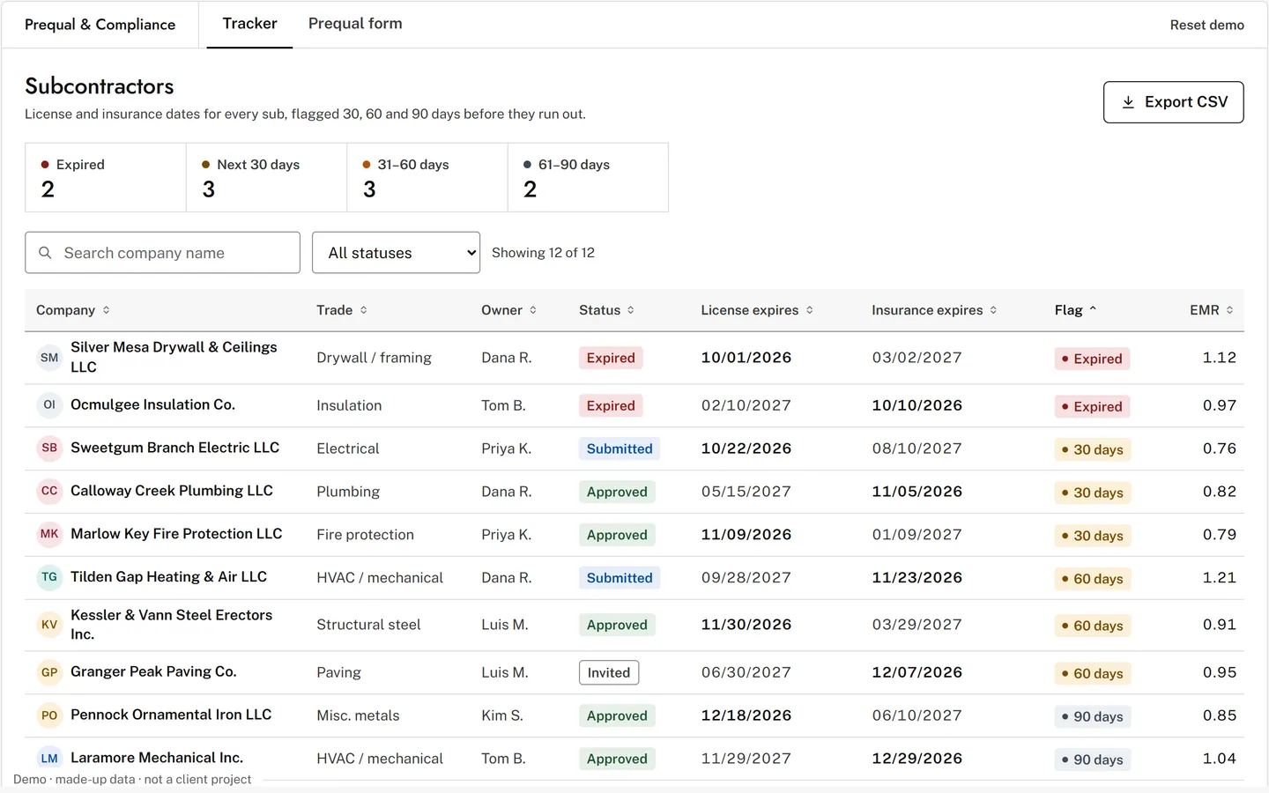Click the MK avatar for Marlow Key Fire
This screenshot has width=1269, height=793.
pos(49,535)
